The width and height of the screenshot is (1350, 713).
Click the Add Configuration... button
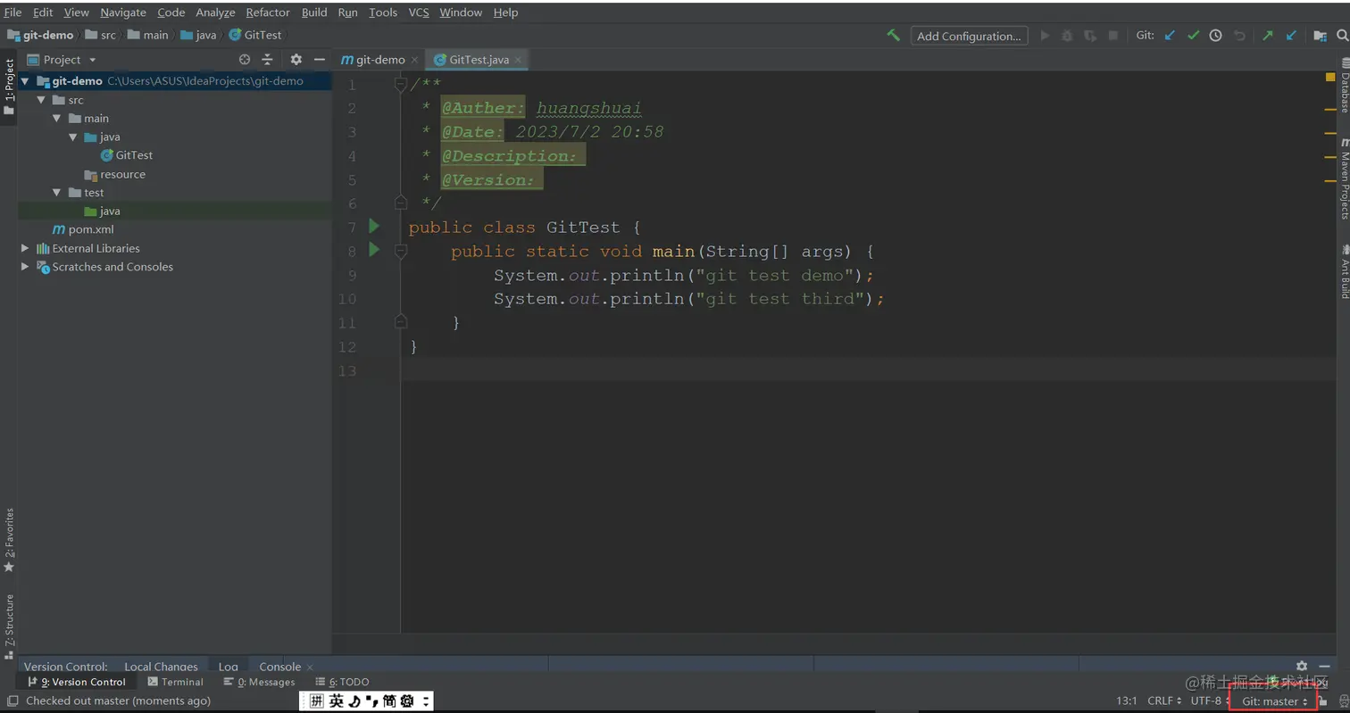click(969, 36)
